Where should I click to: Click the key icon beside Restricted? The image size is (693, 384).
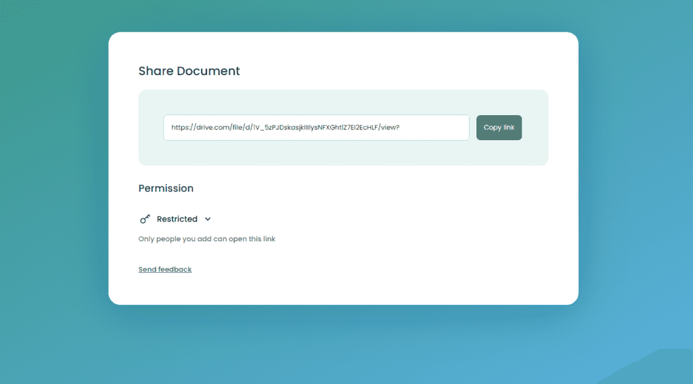[x=145, y=219]
